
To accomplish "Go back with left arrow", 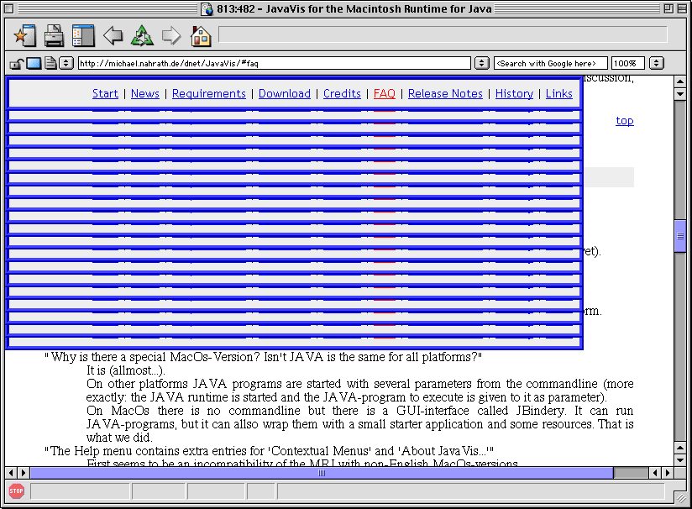I will tap(113, 36).
